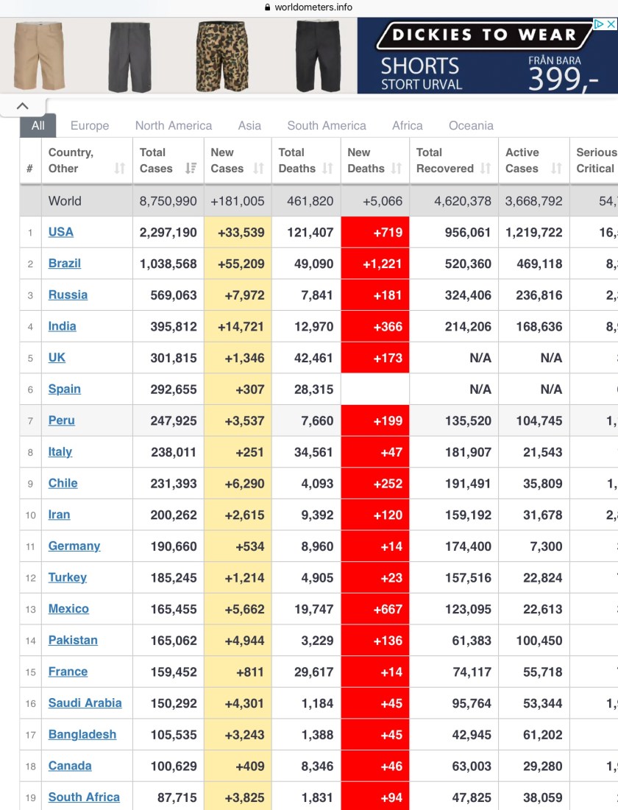Tap the worldometers.info address bar
This screenshot has height=810, width=618.
309,7
